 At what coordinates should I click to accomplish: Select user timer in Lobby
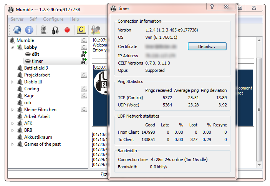click(37, 61)
